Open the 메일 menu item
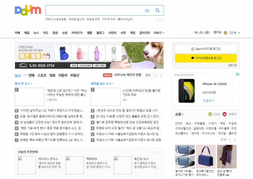253x179 pixels. pyautogui.click(x=27, y=33)
